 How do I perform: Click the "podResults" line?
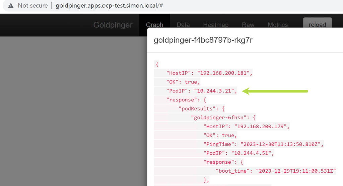(x=202, y=109)
